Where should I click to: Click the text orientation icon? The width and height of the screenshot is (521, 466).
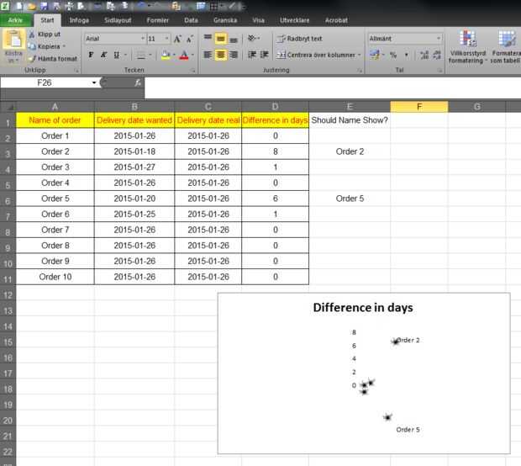click(252, 38)
